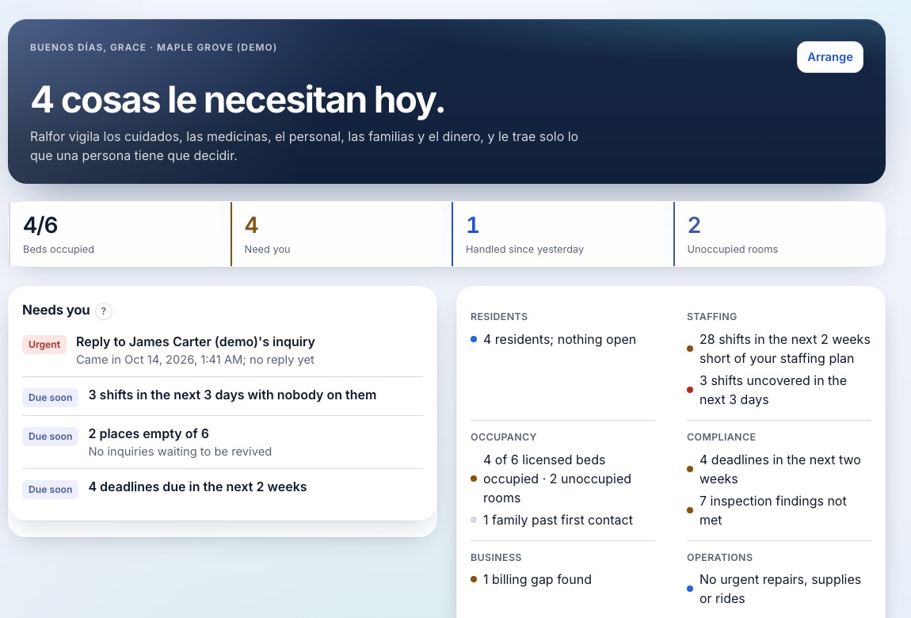Click the OPERATIONS section heading
911x618 pixels.
[719, 557]
